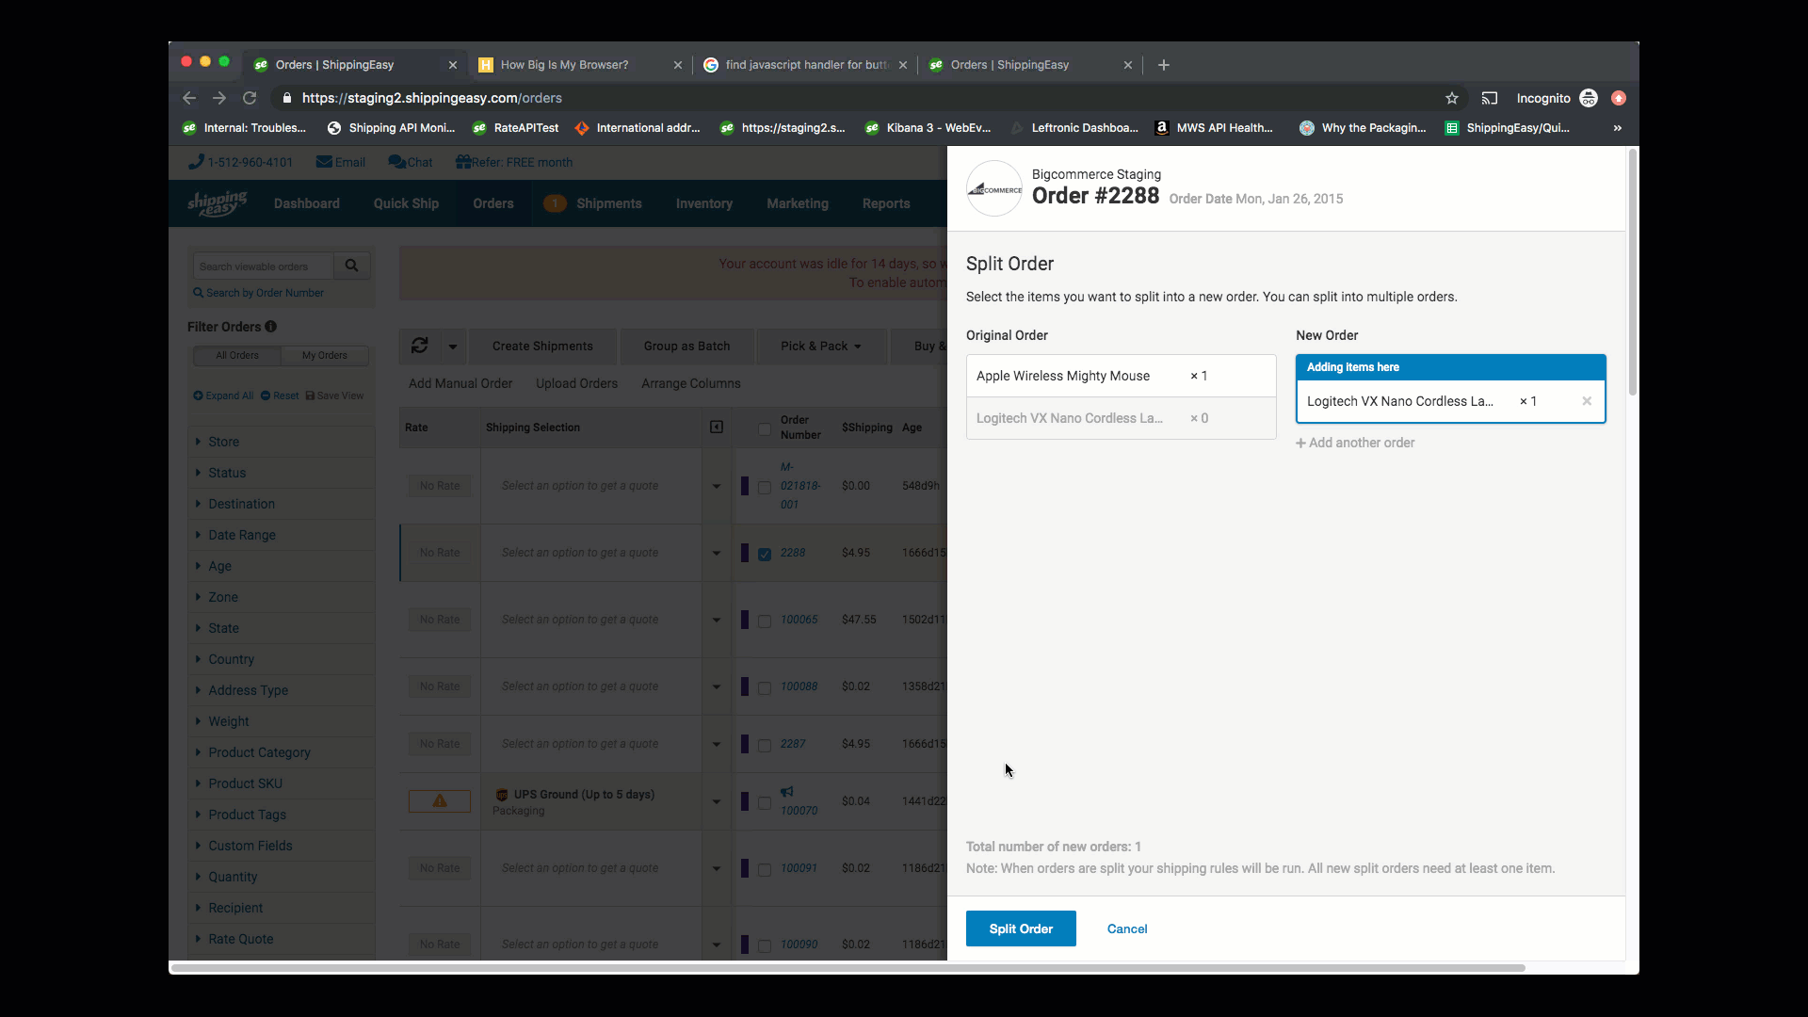Click Add another order link
1808x1017 pixels.
coord(1356,443)
